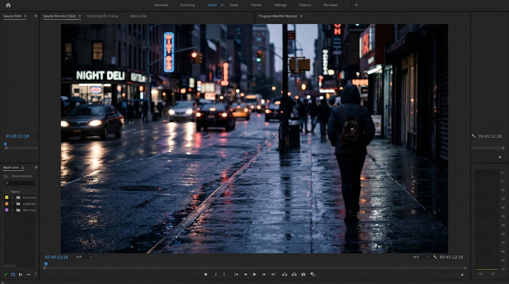Click the Insert edit icon
The width and height of the screenshot is (509, 284).
coord(284,274)
